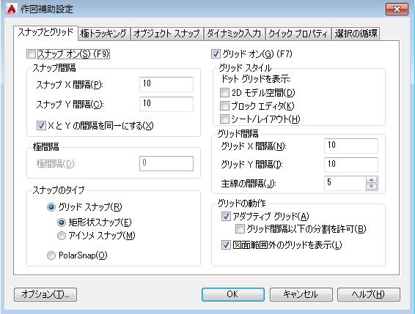The image size is (415, 314).
Task: Choose the PolarSnap(O) radio button
Action: coord(51,255)
